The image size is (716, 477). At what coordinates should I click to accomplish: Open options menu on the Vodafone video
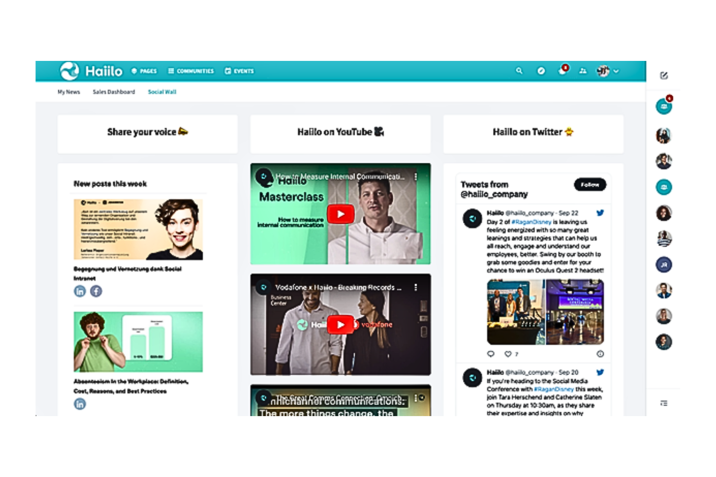(x=416, y=288)
